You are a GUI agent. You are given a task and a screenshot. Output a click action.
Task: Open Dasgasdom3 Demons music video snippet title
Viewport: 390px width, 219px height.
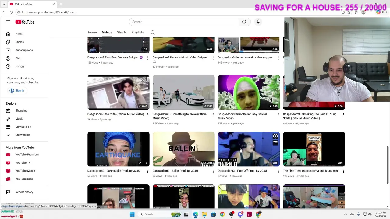pyautogui.click(x=245, y=57)
